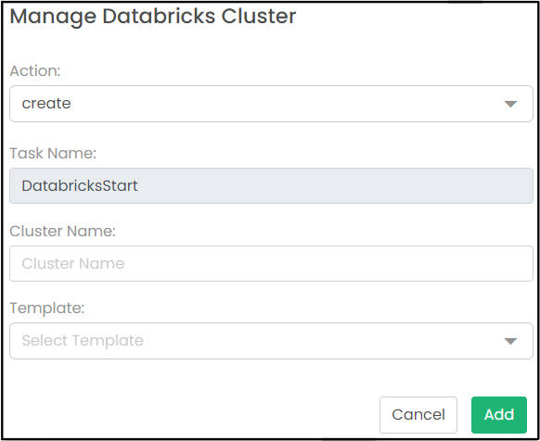Click the green Add button
Viewport: 540px width, 441px height.
[x=499, y=415]
